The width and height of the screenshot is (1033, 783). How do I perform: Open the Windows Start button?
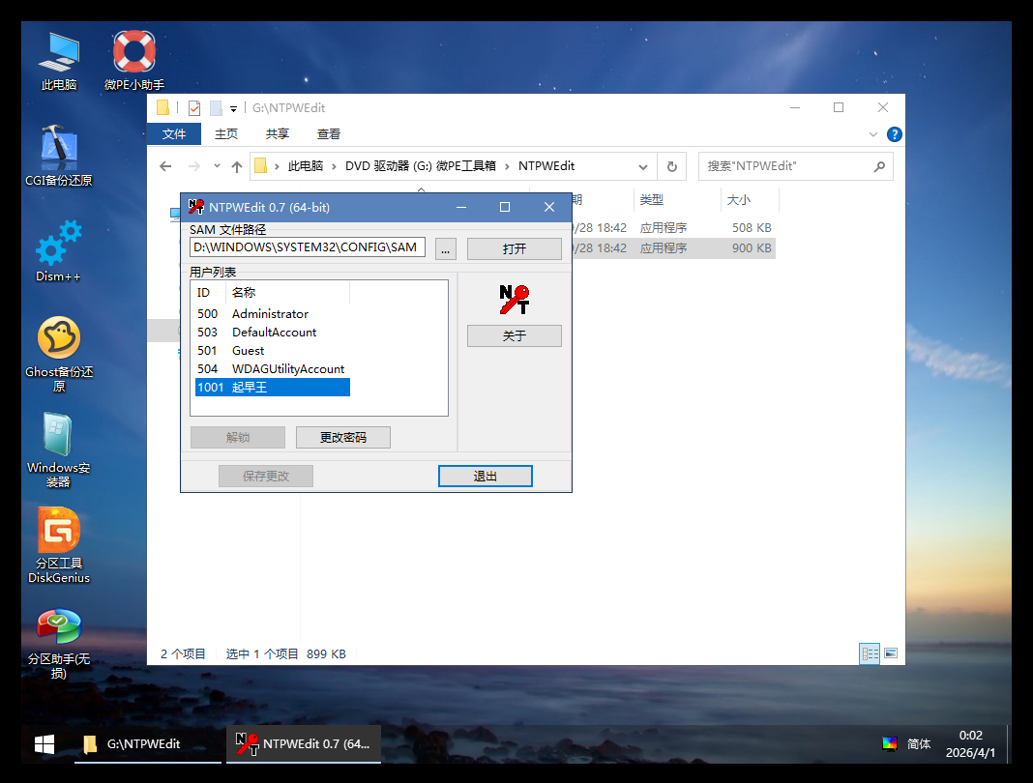[x=44, y=744]
